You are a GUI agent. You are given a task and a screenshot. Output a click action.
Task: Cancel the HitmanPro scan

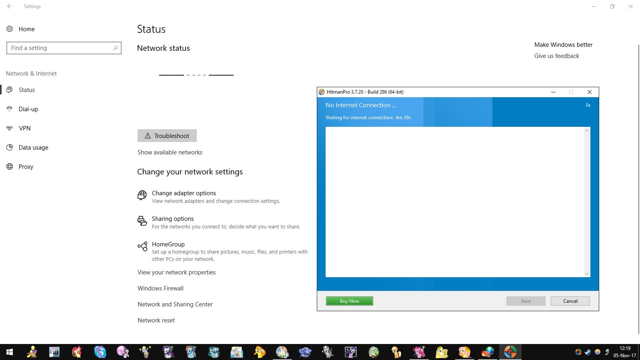pos(570,301)
